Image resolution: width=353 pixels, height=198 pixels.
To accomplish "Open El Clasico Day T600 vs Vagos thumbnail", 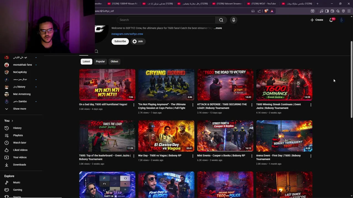I will click(x=166, y=136).
